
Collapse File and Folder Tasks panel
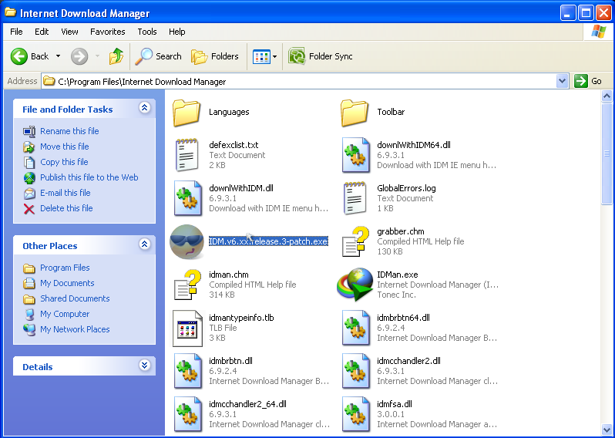pos(145,107)
